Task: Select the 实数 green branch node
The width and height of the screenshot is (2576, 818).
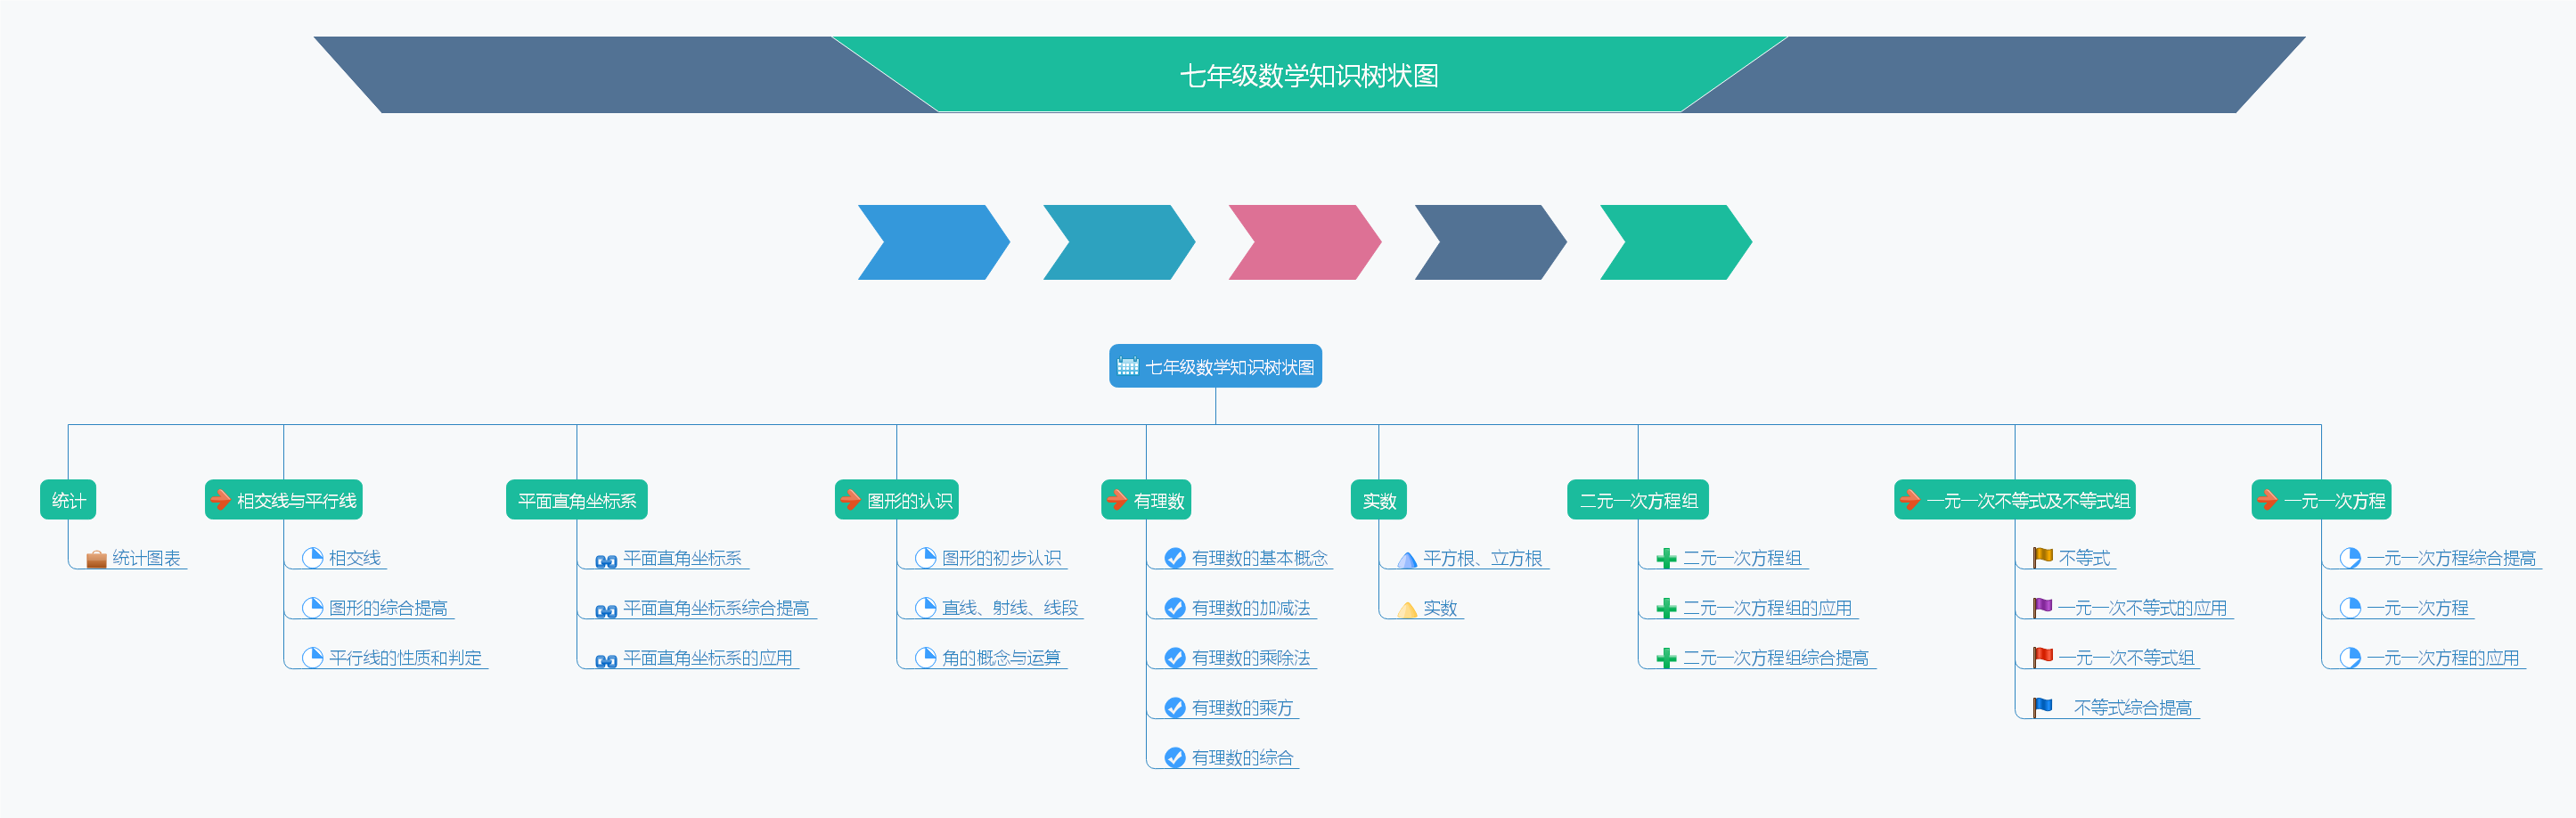Action: 1379,500
